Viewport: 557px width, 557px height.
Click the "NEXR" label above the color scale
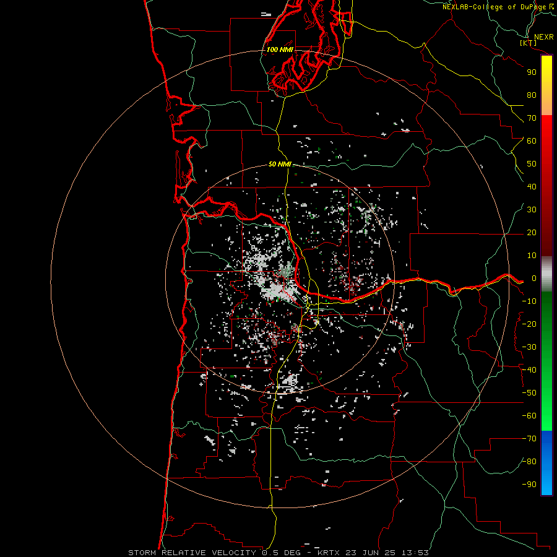click(543, 37)
